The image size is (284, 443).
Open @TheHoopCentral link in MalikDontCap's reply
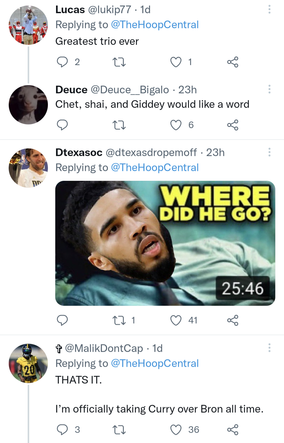coord(155,363)
